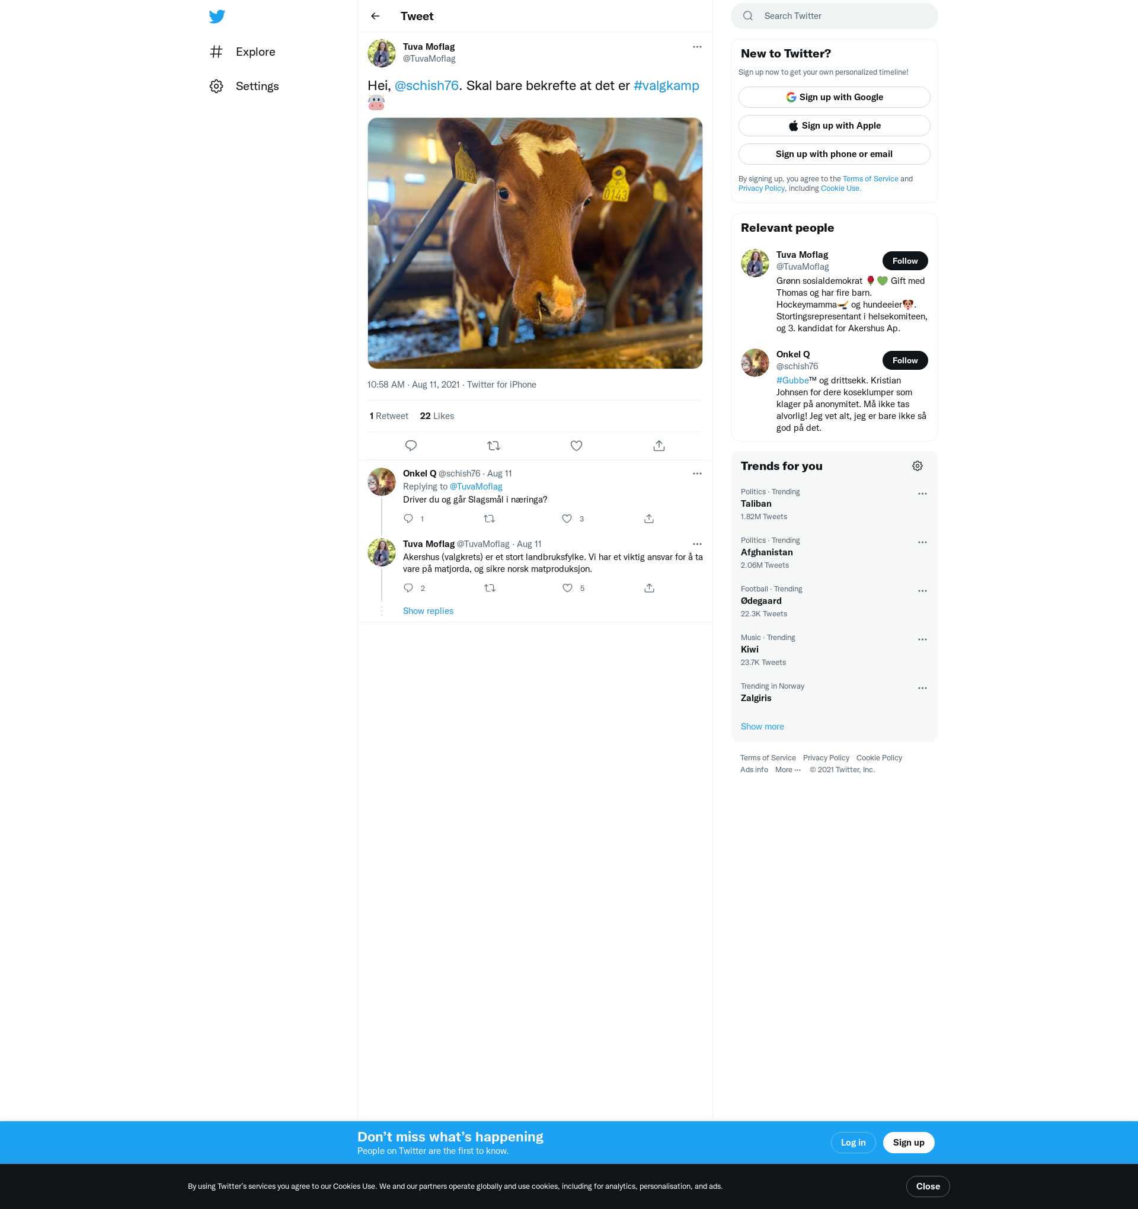
Task: Click the Twitter bird logo
Action: tap(217, 17)
